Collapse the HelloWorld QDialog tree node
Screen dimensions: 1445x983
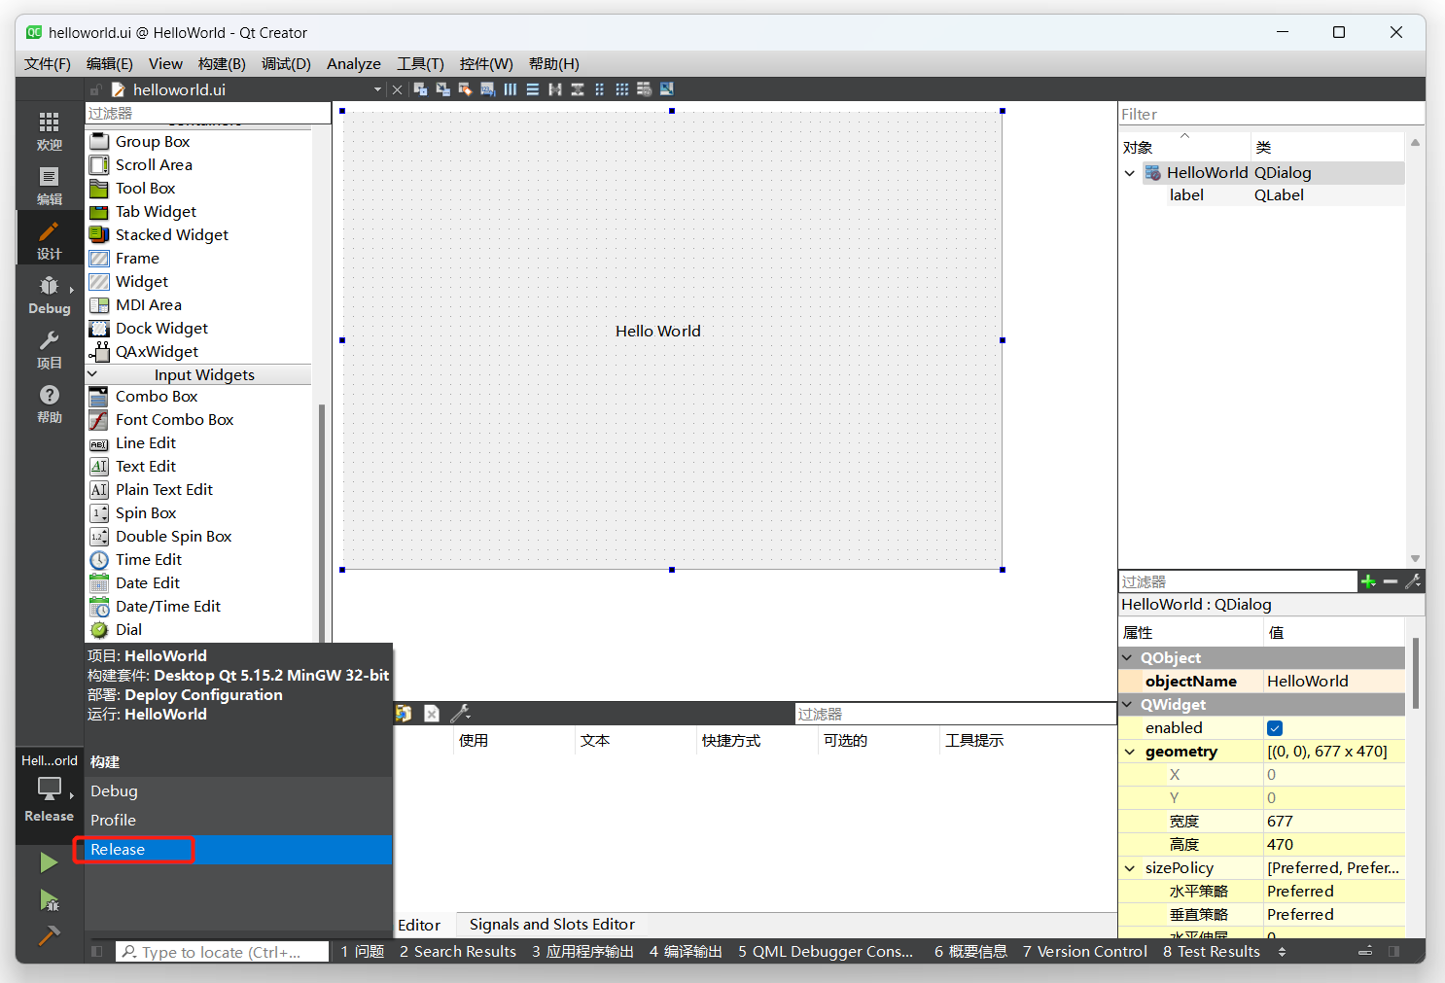pos(1130,173)
